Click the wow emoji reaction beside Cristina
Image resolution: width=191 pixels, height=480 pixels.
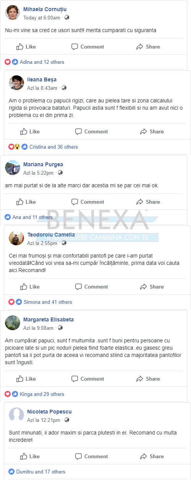(x=18, y=147)
